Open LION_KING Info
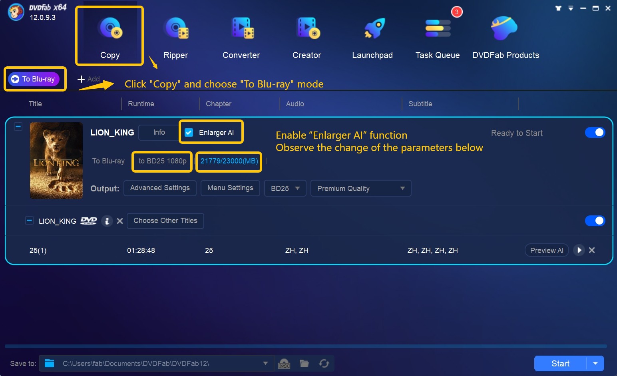This screenshot has width=617, height=376. pos(159,132)
